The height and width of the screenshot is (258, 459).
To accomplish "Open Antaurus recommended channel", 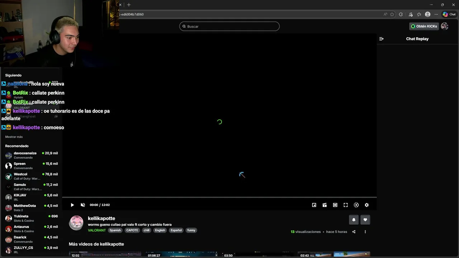I will (32, 229).
